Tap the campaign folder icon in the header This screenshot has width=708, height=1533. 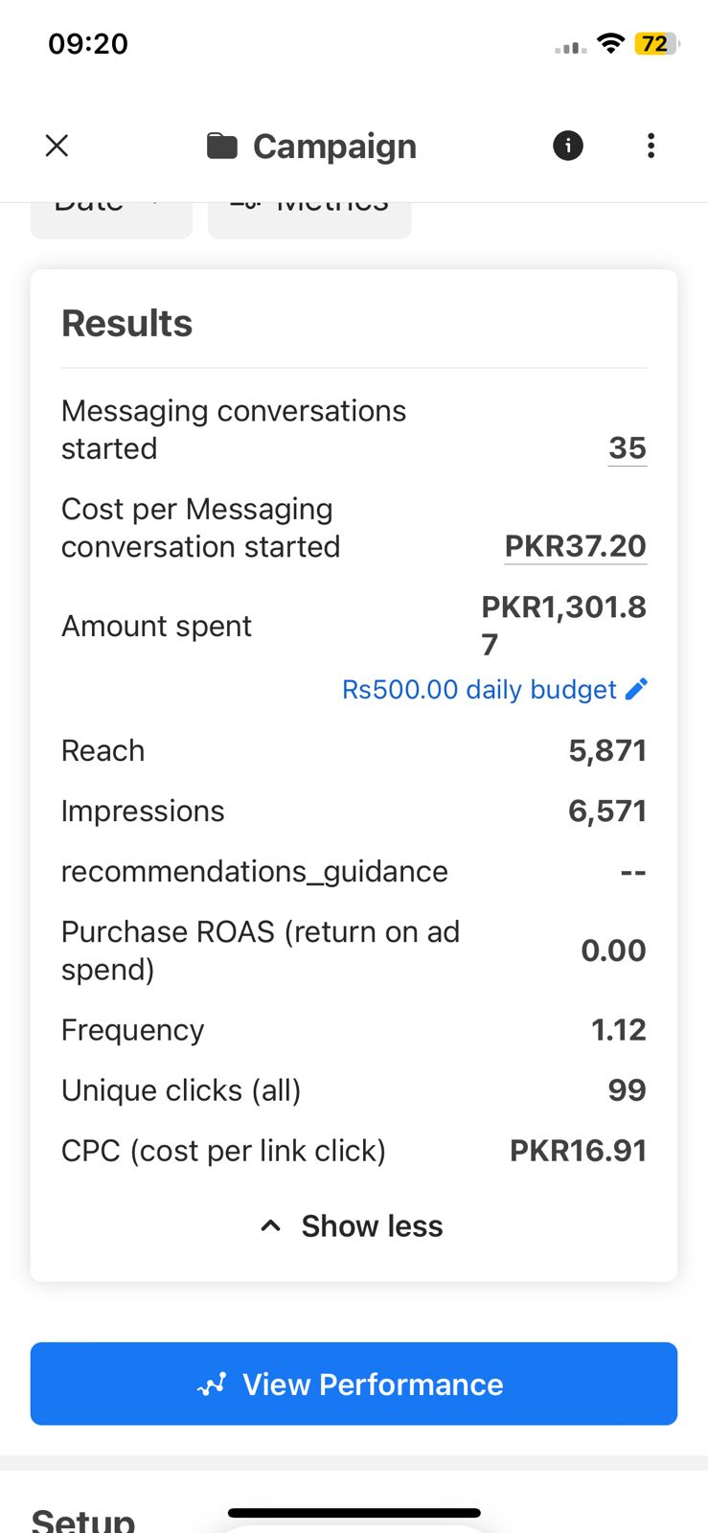222,146
